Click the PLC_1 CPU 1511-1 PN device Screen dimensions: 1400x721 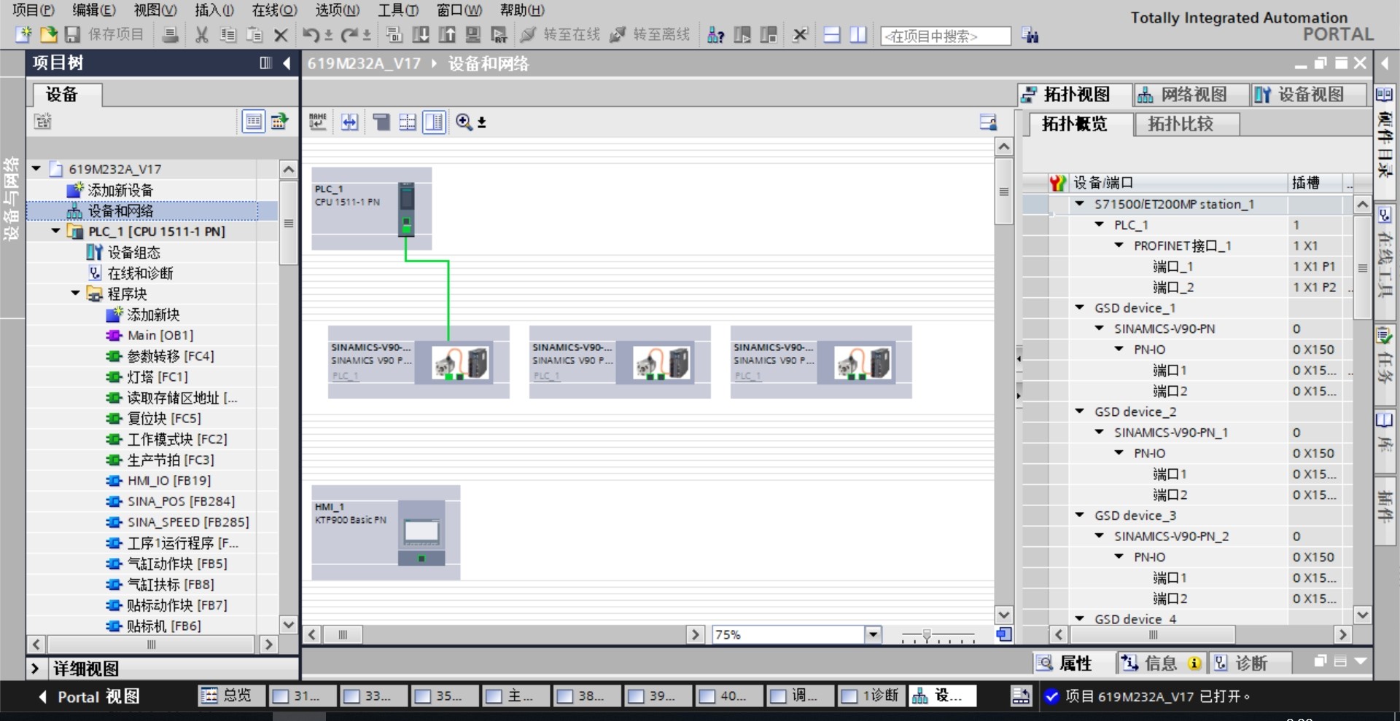tap(372, 209)
